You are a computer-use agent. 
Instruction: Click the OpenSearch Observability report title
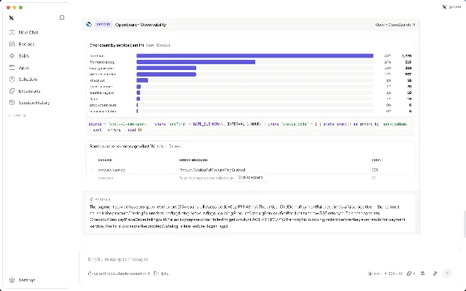[141, 25]
